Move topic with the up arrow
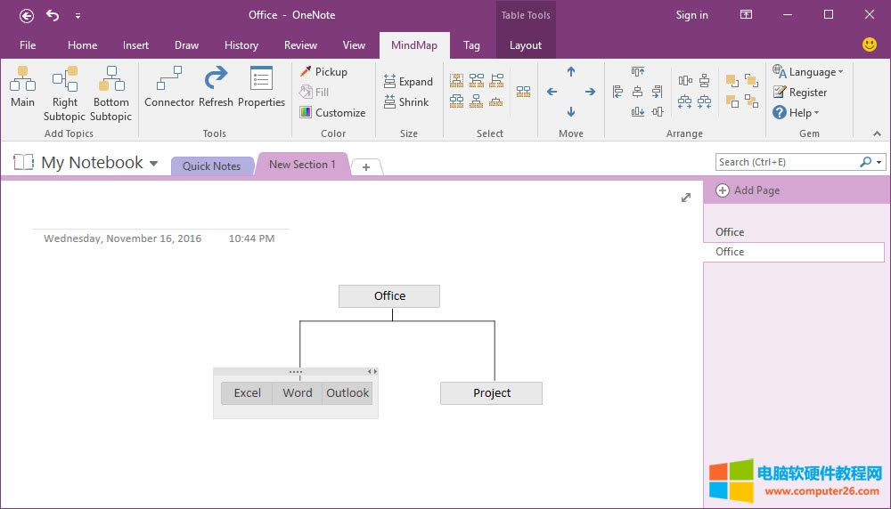Image resolution: width=891 pixels, height=509 pixels. click(x=571, y=72)
